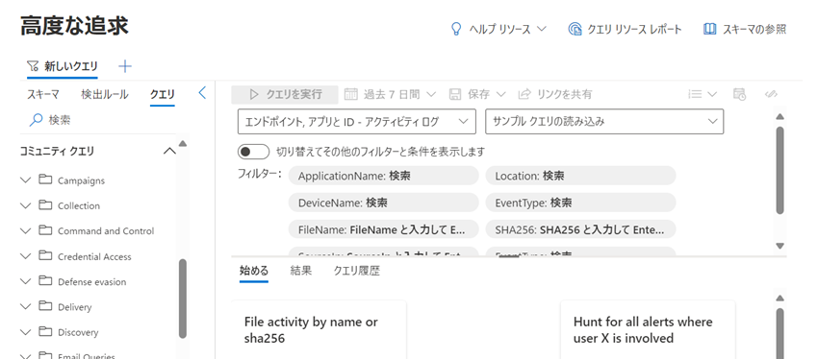Expand the Defense evasion chevron
This screenshot has width=818, height=359.
[26, 281]
